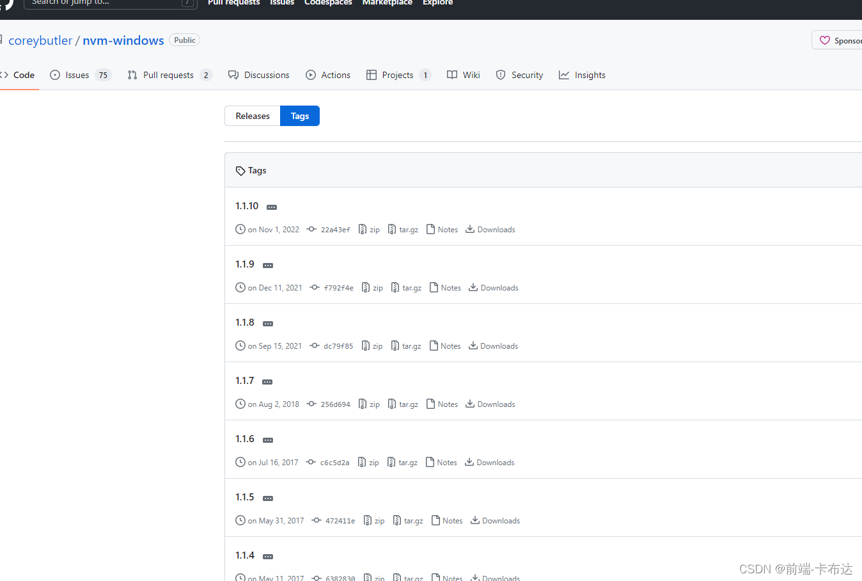862x581 pixels.
Task: Click the Downloads icon for tag 1.1.7
Action: click(470, 404)
